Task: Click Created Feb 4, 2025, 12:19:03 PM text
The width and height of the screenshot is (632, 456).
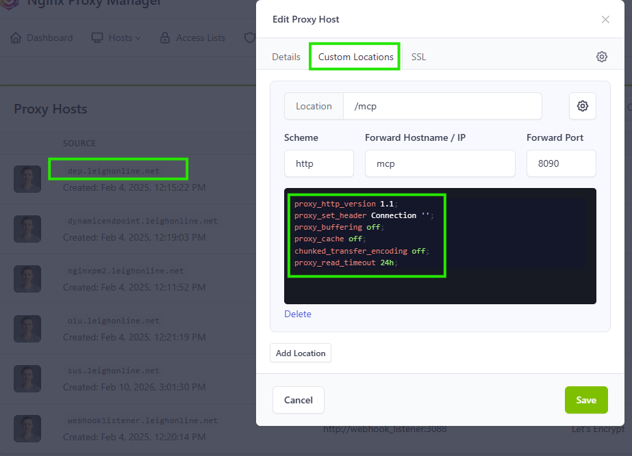Action: coord(134,237)
